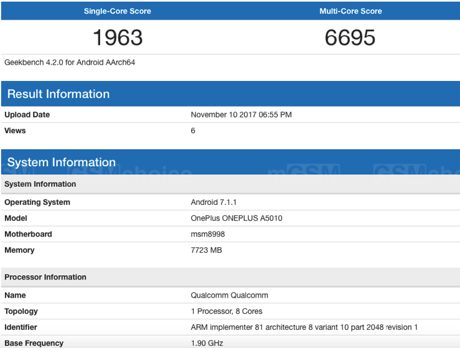Image resolution: width=460 pixels, height=348 pixels.
Task: Click the gray System Information subheader row
Action: 231,184
